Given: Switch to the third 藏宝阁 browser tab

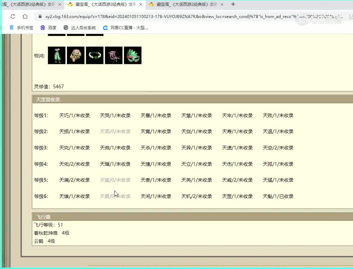Looking at the screenshot, I should [186, 4].
